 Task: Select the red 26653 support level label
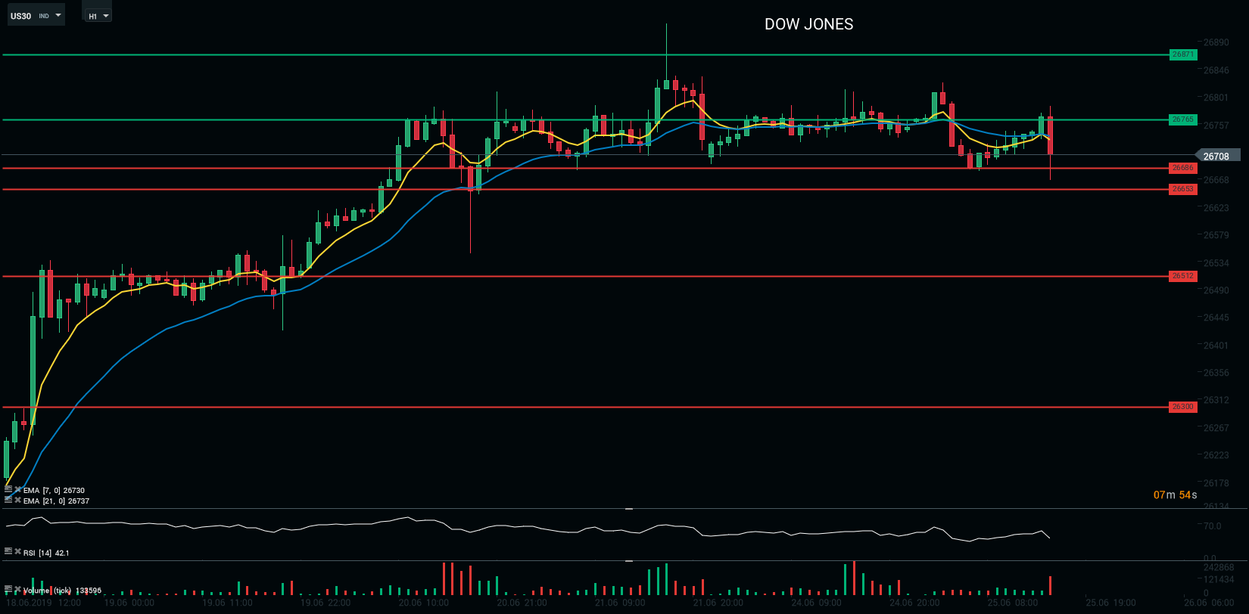1183,189
